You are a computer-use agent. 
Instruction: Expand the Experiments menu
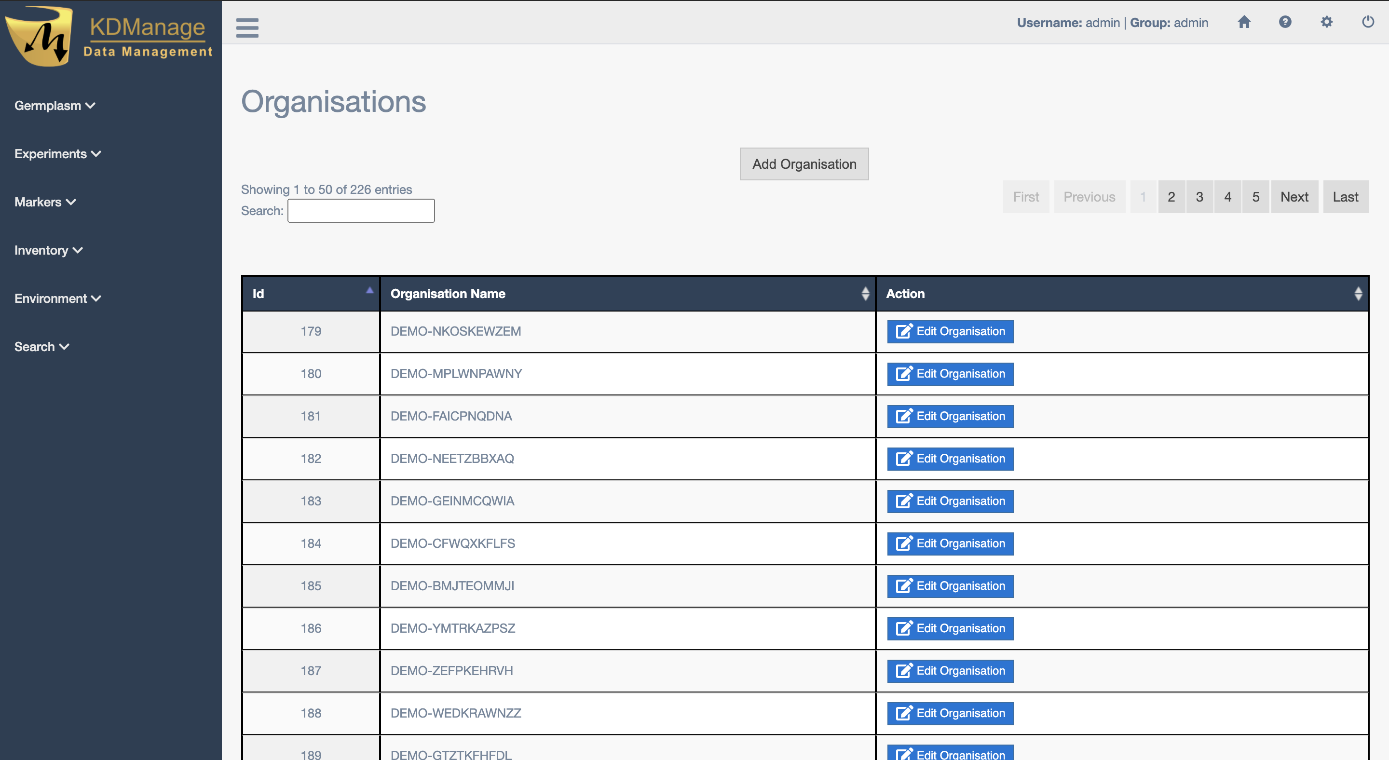[x=57, y=154]
